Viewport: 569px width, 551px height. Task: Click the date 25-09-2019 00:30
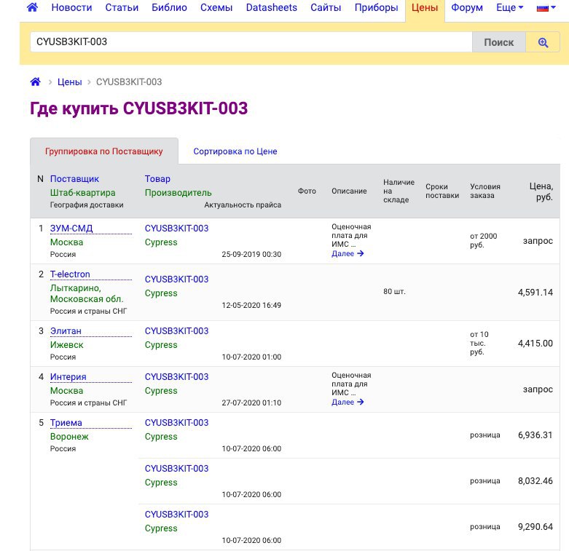click(x=251, y=254)
